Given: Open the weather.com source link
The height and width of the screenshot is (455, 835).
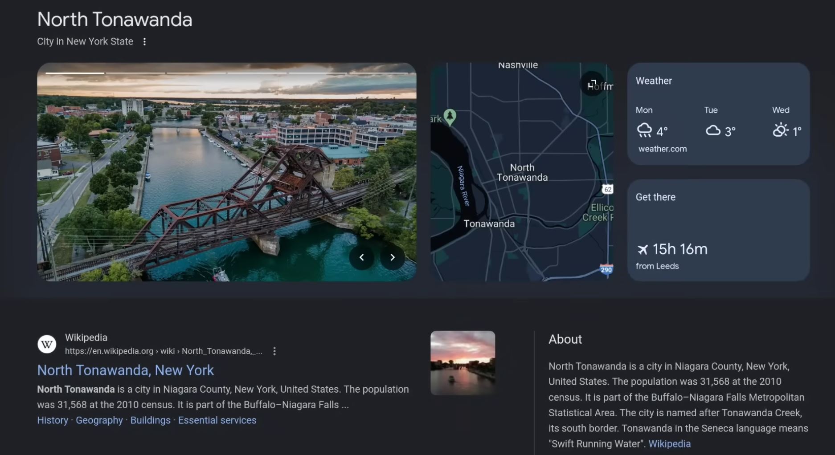Looking at the screenshot, I should pyautogui.click(x=663, y=149).
